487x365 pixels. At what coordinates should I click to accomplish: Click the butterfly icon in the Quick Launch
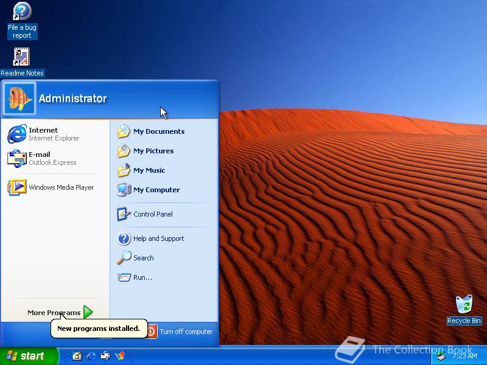pyautogui.click(x=120, y=356)
